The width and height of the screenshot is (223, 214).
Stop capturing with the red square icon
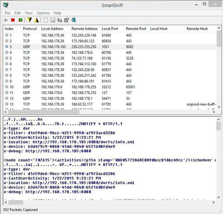pyautogui.click(x=13, y=20)
